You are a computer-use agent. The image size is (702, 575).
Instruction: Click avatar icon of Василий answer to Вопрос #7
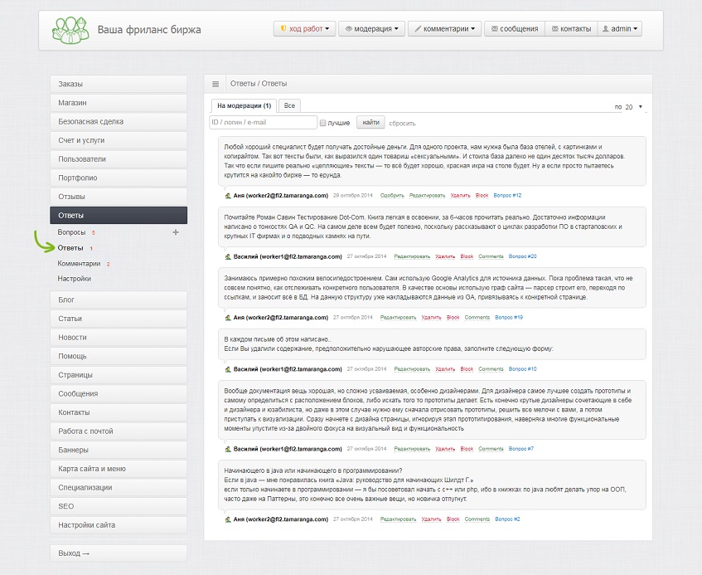pyautogui.click(x=228, y=449)
